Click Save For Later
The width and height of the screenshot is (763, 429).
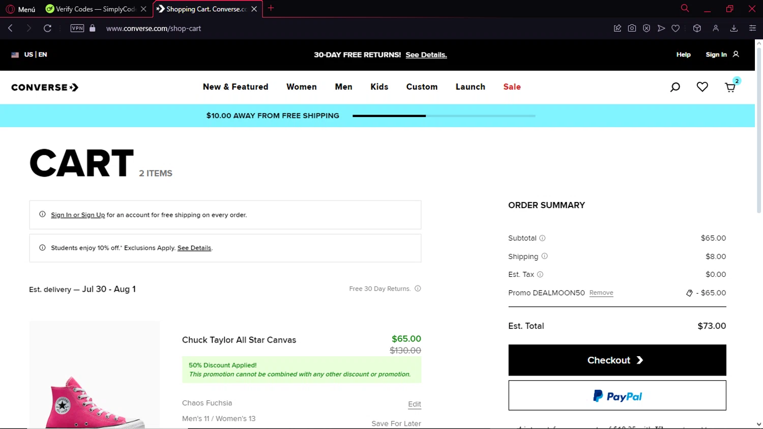396,423
